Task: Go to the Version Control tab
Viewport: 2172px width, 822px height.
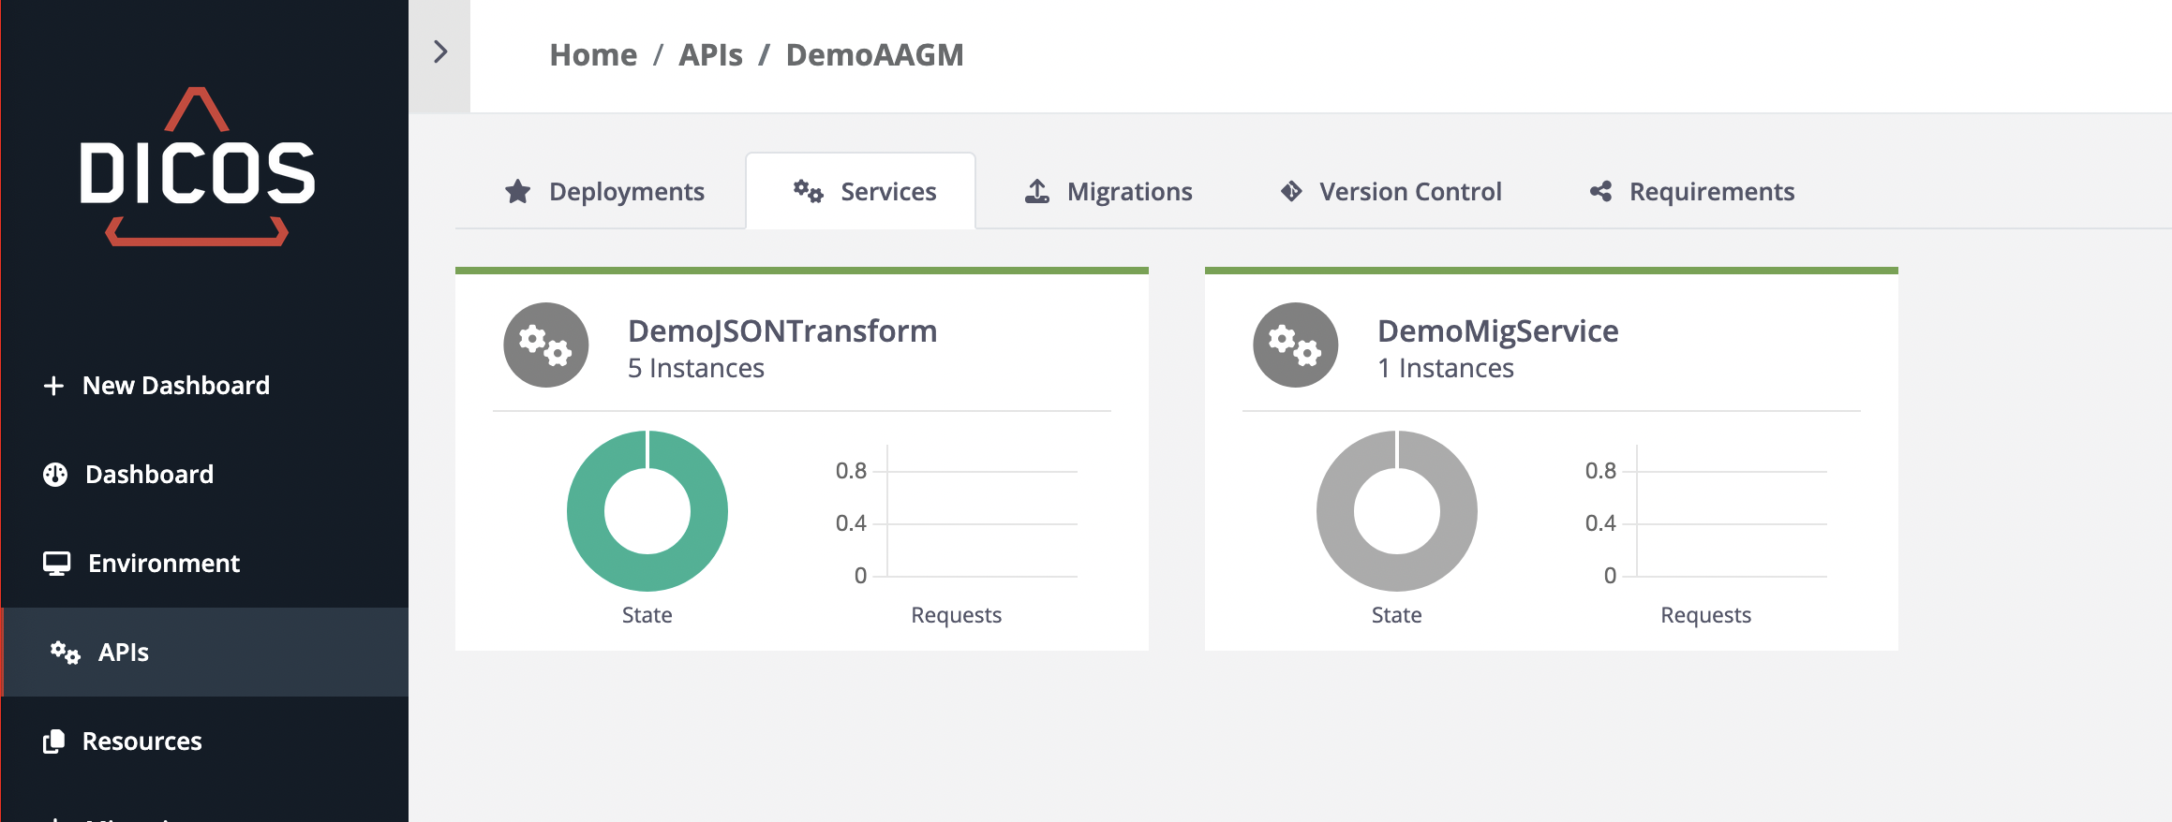Action: 1391,192
